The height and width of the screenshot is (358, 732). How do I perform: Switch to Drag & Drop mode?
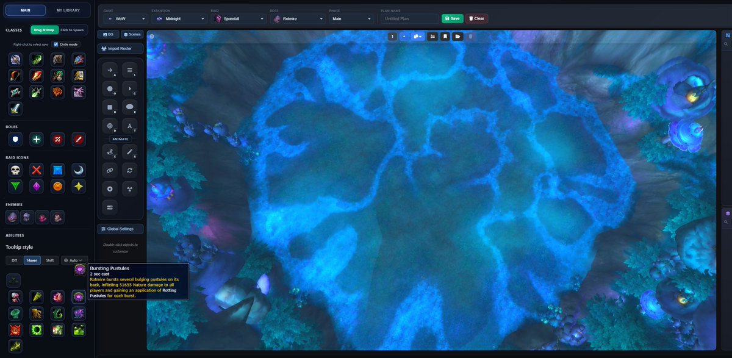[45, 30]
